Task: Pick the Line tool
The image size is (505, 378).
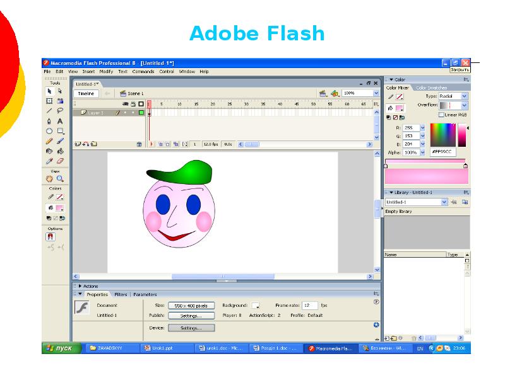Action: pos(49,110)
